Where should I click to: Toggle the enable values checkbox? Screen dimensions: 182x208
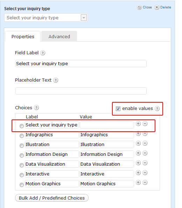(x=118, y=109)
